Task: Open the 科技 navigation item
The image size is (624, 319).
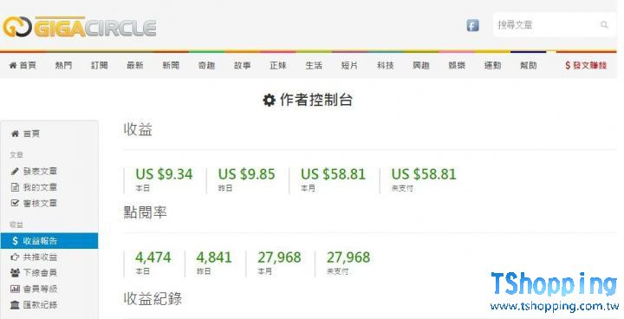Action: click(x=385, y=65)
